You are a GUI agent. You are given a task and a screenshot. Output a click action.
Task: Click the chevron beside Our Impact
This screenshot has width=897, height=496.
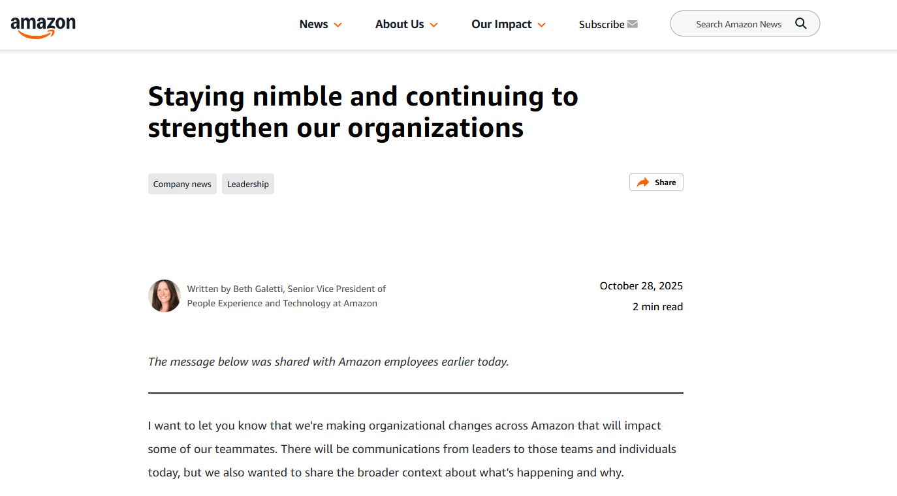point(543,25)
